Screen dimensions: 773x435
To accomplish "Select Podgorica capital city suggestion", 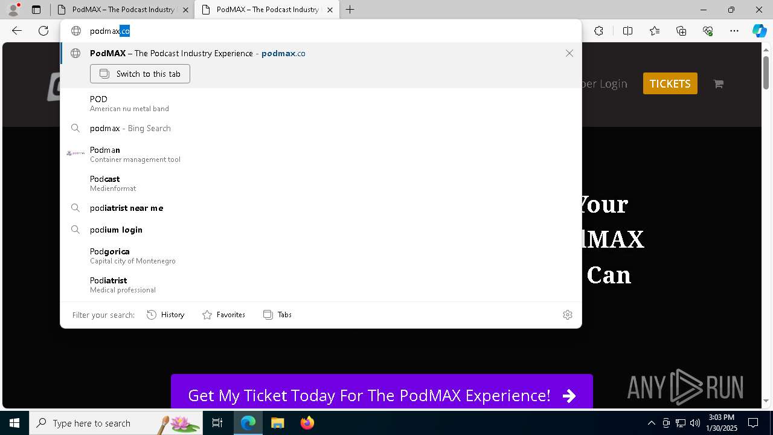I will [x=321, y=256].
